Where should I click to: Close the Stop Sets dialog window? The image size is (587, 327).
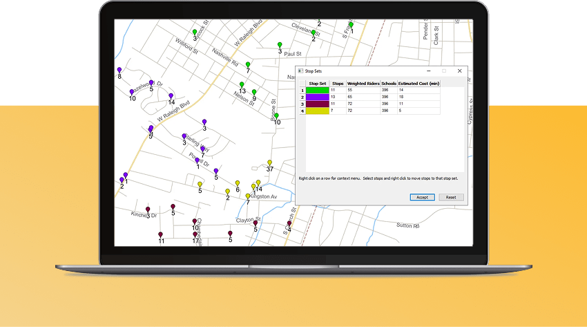click(459, 71)
